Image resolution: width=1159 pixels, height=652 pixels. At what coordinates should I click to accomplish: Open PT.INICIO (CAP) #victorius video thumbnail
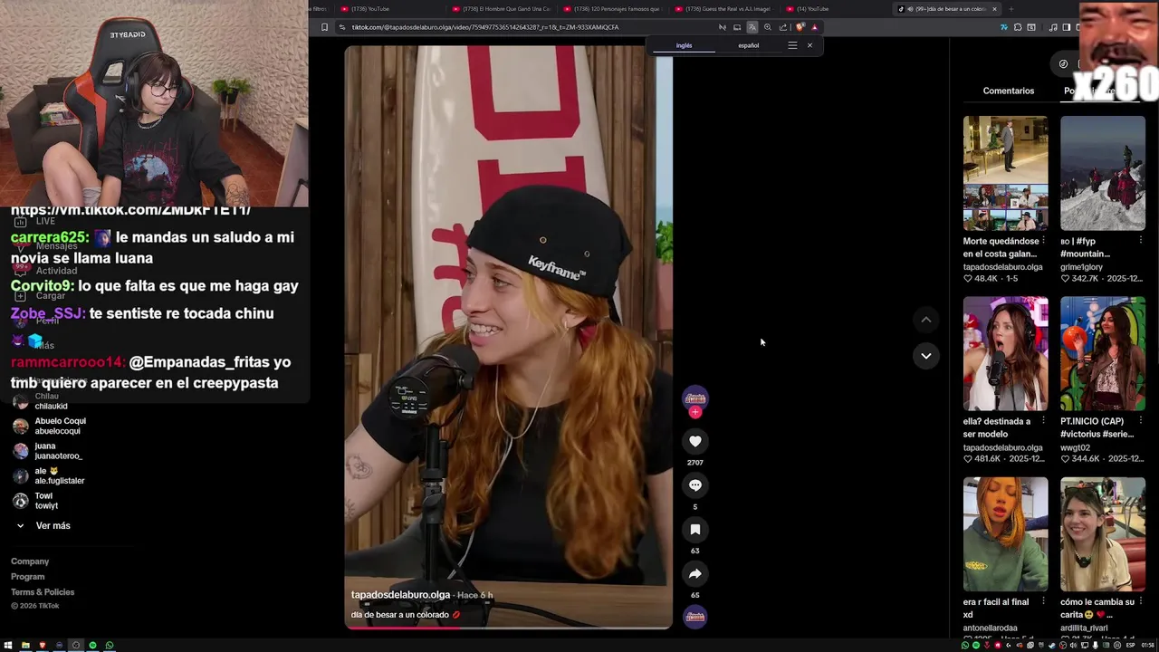1102,353
